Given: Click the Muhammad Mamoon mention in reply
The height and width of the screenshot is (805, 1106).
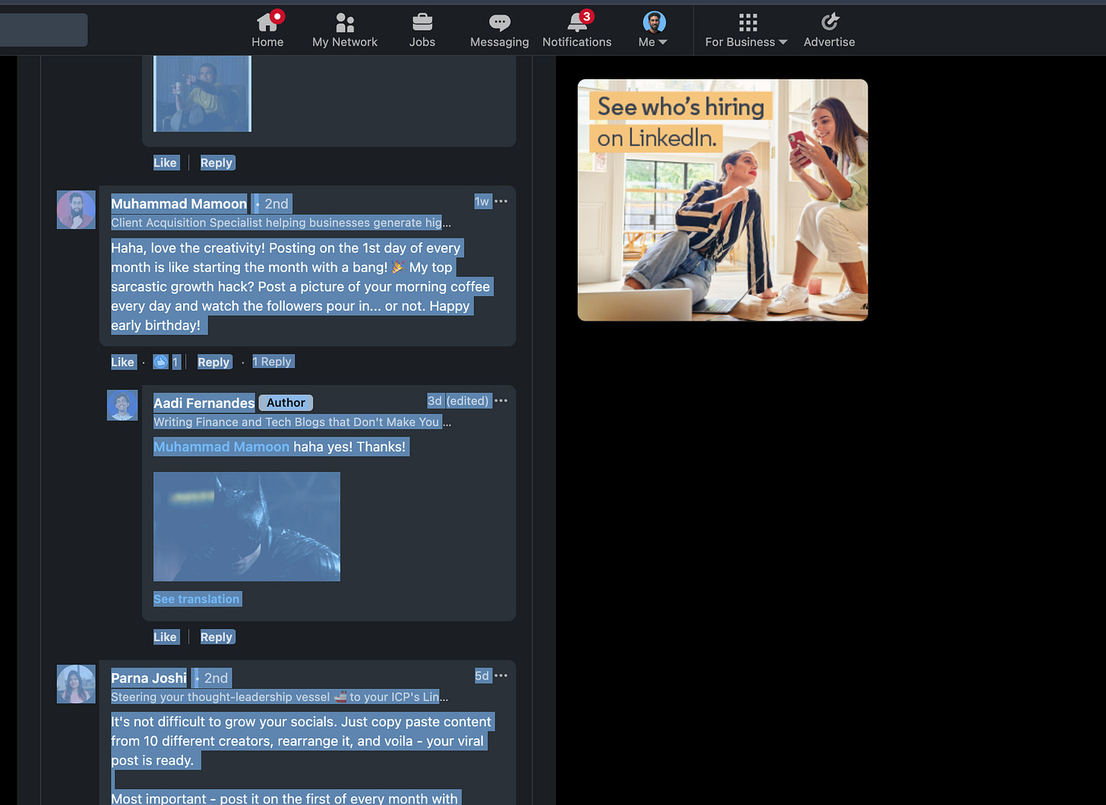Looking at the screenshot, I should tap(222, 447).
